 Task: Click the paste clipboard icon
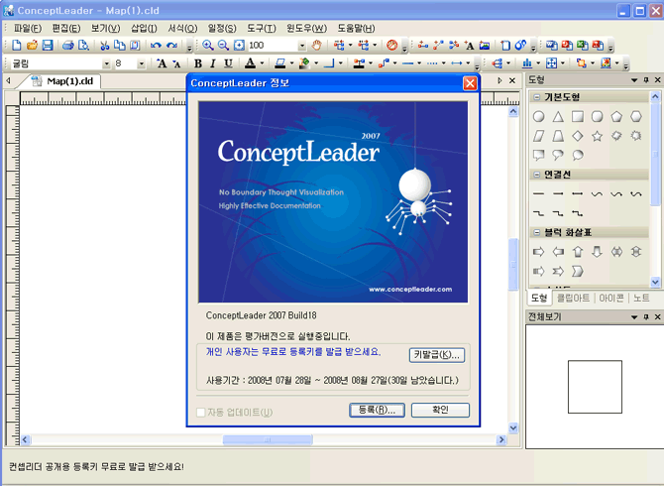[x=135, y=45]
